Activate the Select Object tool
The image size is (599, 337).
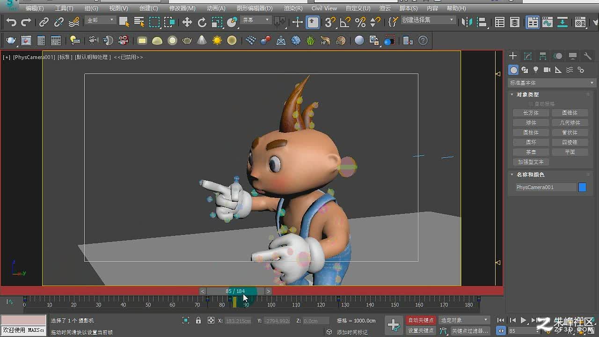(124, 22)
